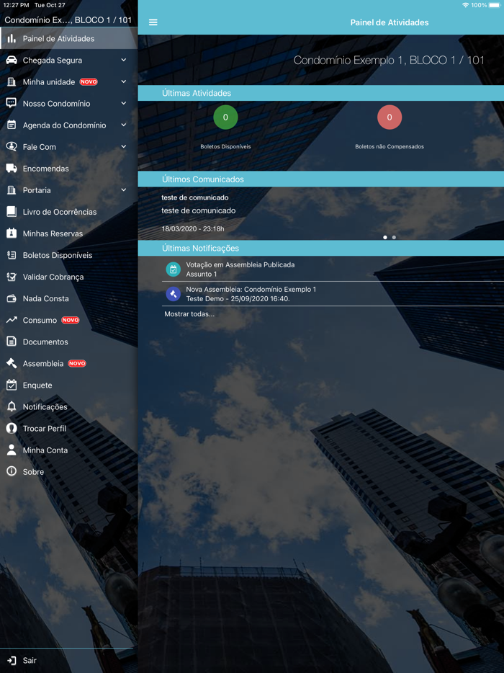504x673 pixels.
Task: Click the building icon beside Minha unidade
Action: (12, 82)
